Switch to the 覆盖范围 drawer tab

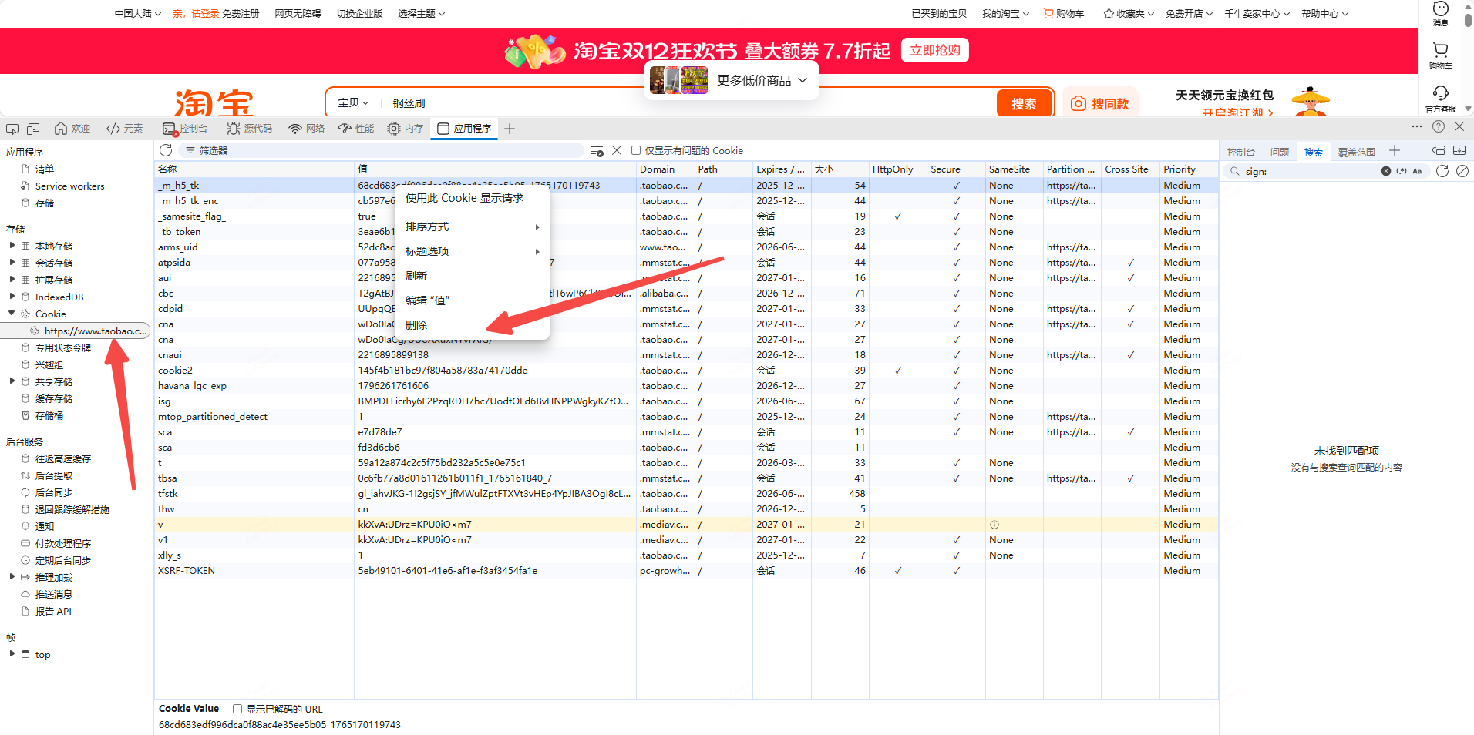[x=1357, y=152]
